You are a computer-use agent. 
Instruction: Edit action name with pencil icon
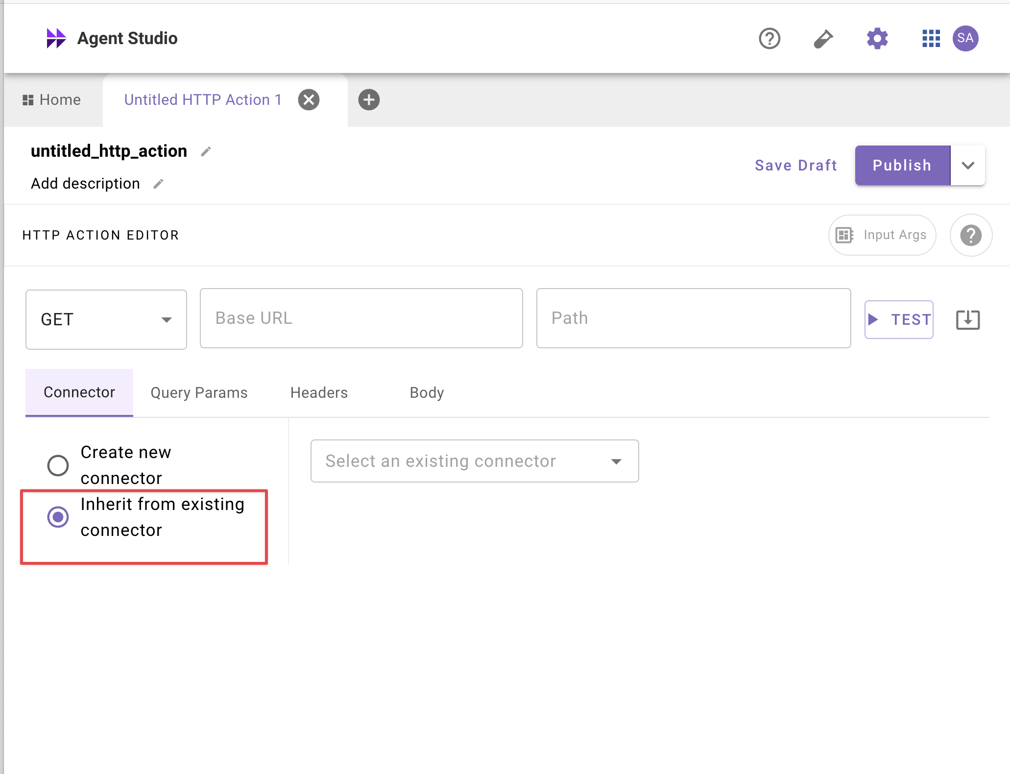click(x=206, y=152)
